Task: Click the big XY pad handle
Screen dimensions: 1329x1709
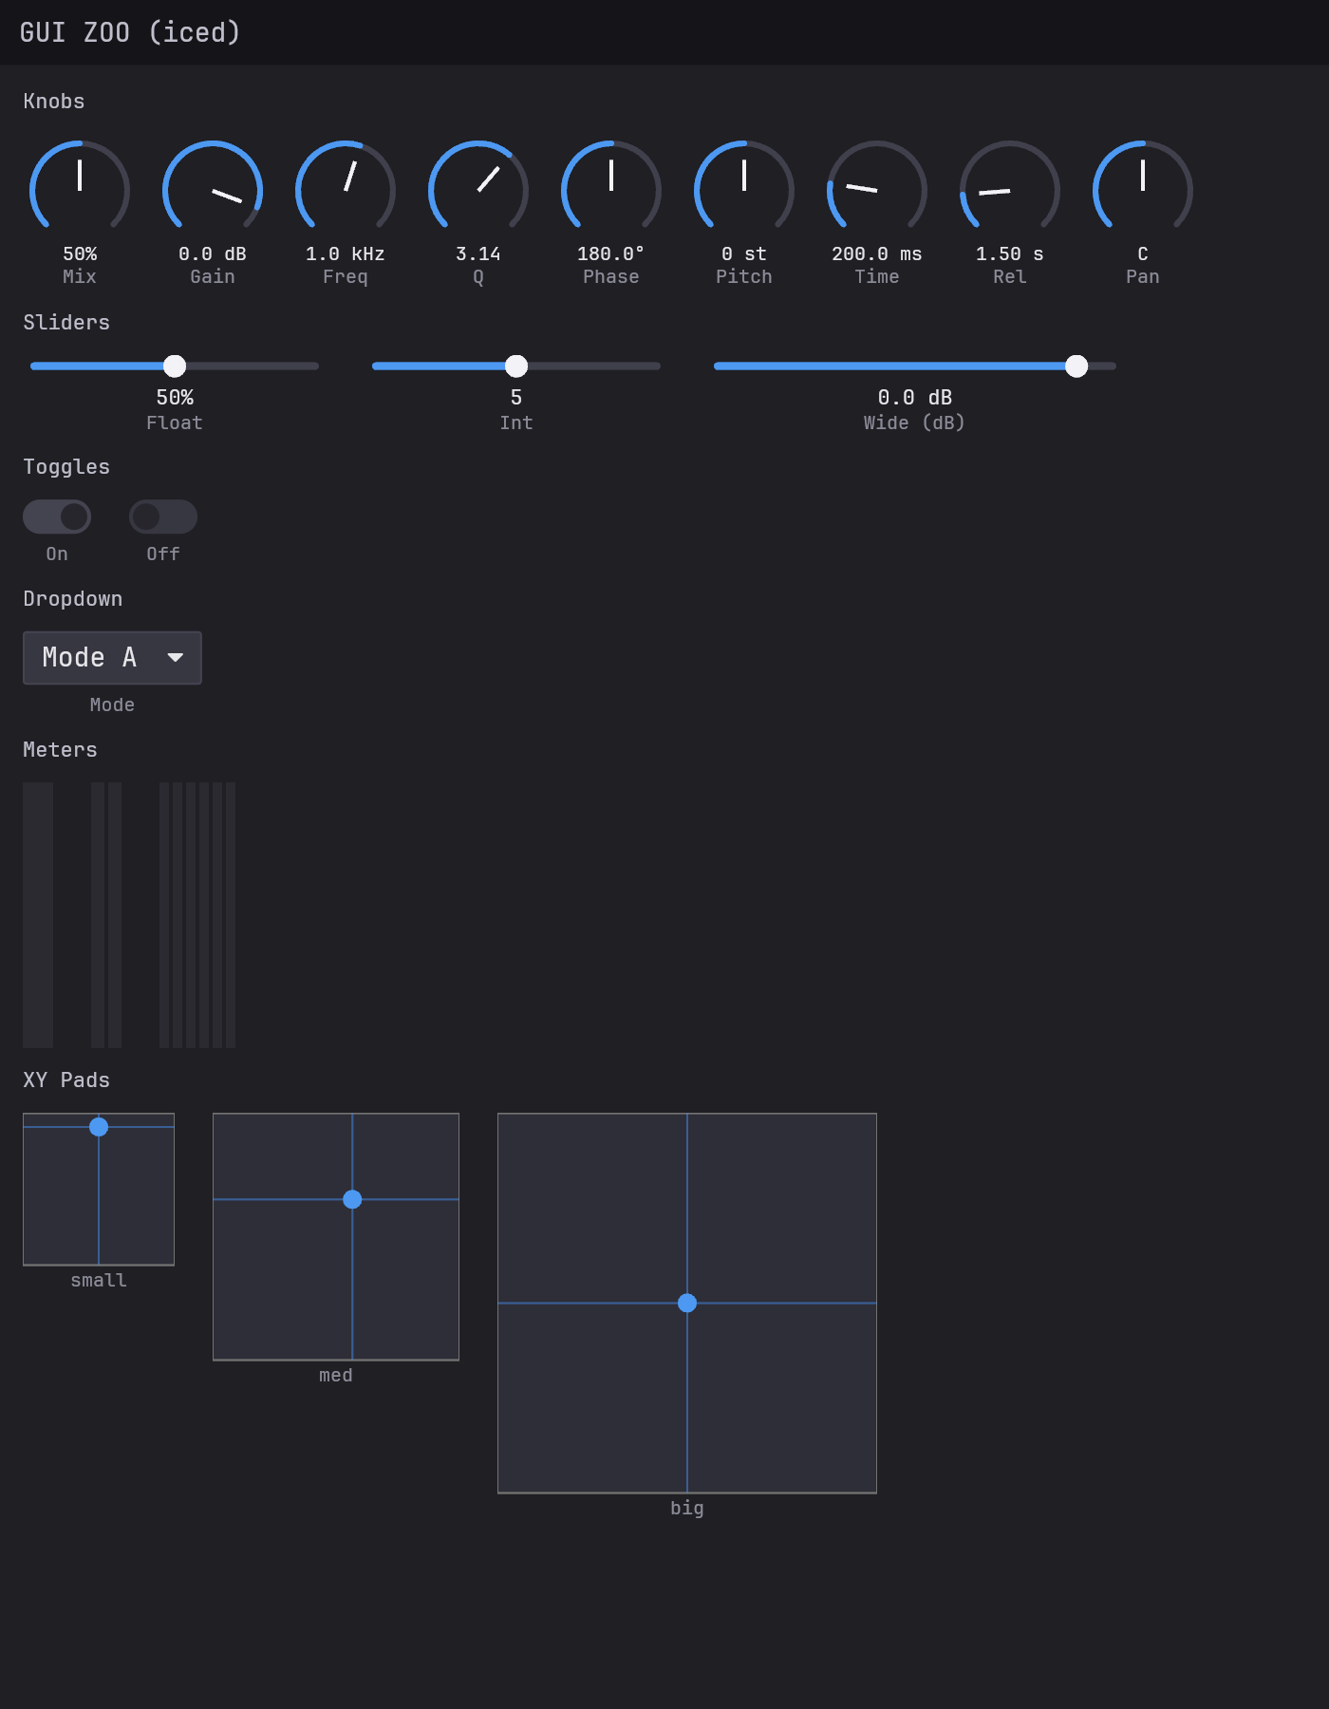Action: point(687,1303)
